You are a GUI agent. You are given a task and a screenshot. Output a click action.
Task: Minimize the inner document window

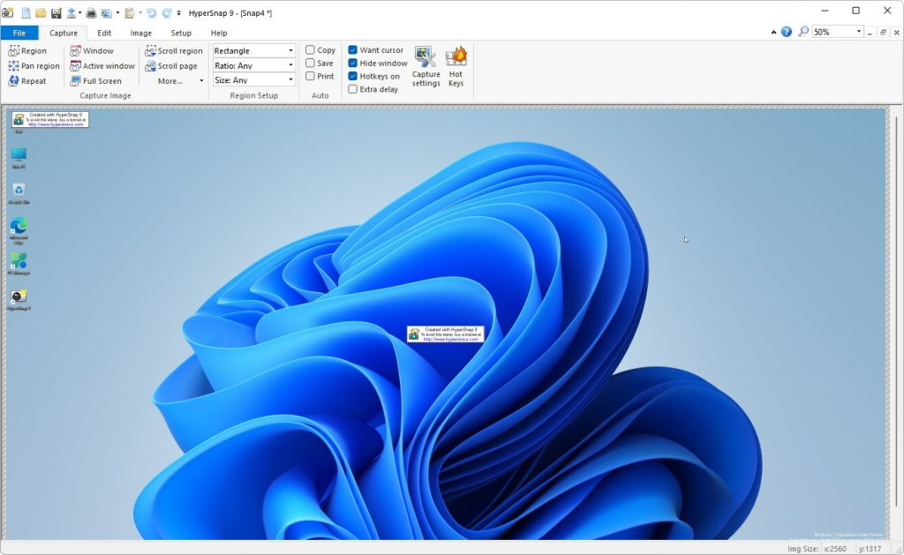pos(870,33)
